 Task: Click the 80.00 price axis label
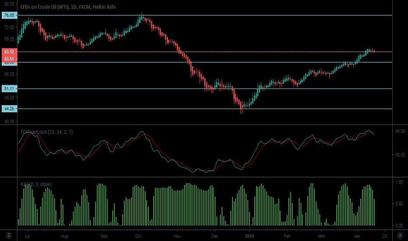tap(9, 4)
